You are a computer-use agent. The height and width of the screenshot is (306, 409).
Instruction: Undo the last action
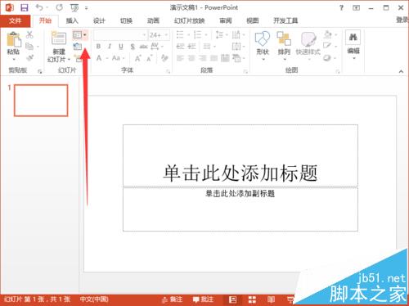pos(39,7)
